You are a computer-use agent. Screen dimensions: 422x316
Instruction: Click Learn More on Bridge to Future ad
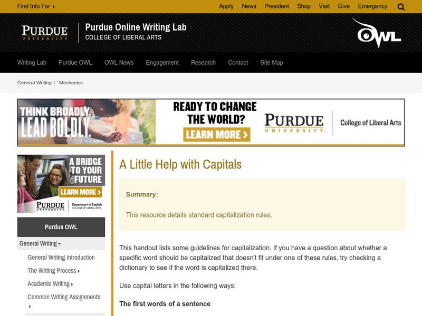tap(81, 192)
